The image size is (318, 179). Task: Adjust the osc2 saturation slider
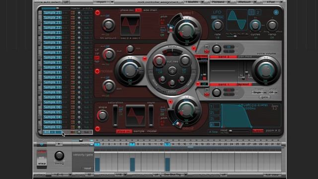tap(115, 116)
